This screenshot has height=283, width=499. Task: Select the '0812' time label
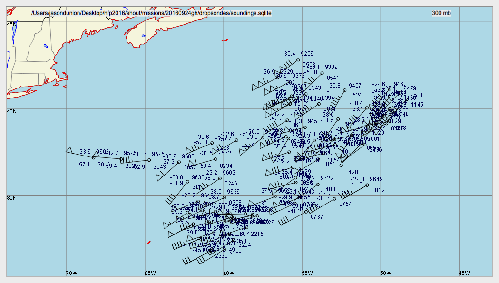(x=378, y=190)
